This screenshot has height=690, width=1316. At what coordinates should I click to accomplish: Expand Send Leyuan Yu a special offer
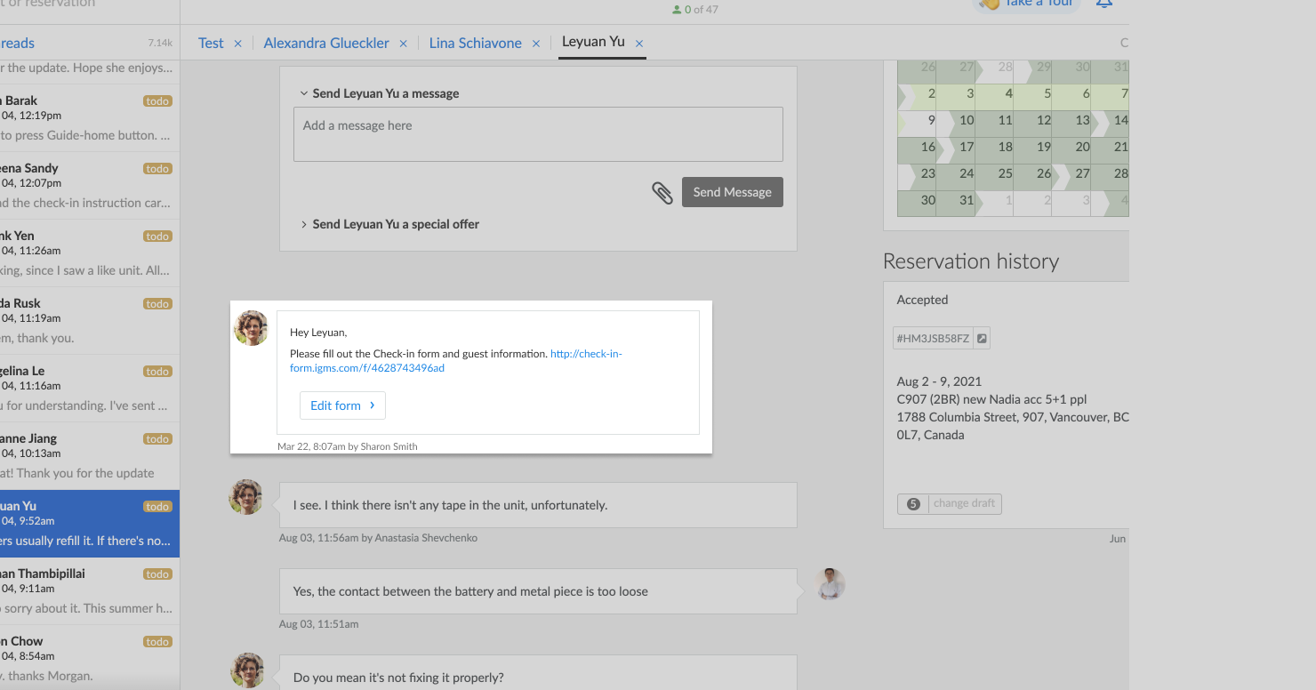click(304, 224)
